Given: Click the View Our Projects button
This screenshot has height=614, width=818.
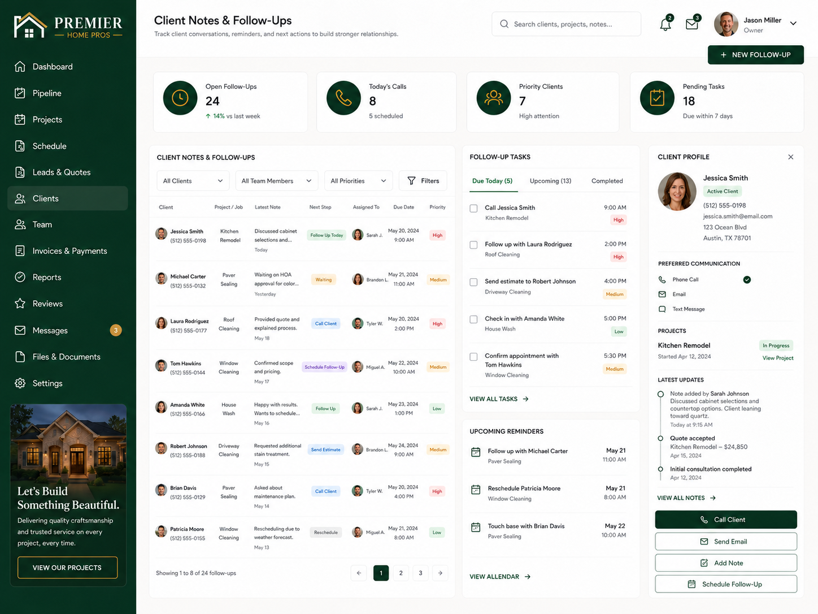Looking at the screenshot, I should (67, 568).
